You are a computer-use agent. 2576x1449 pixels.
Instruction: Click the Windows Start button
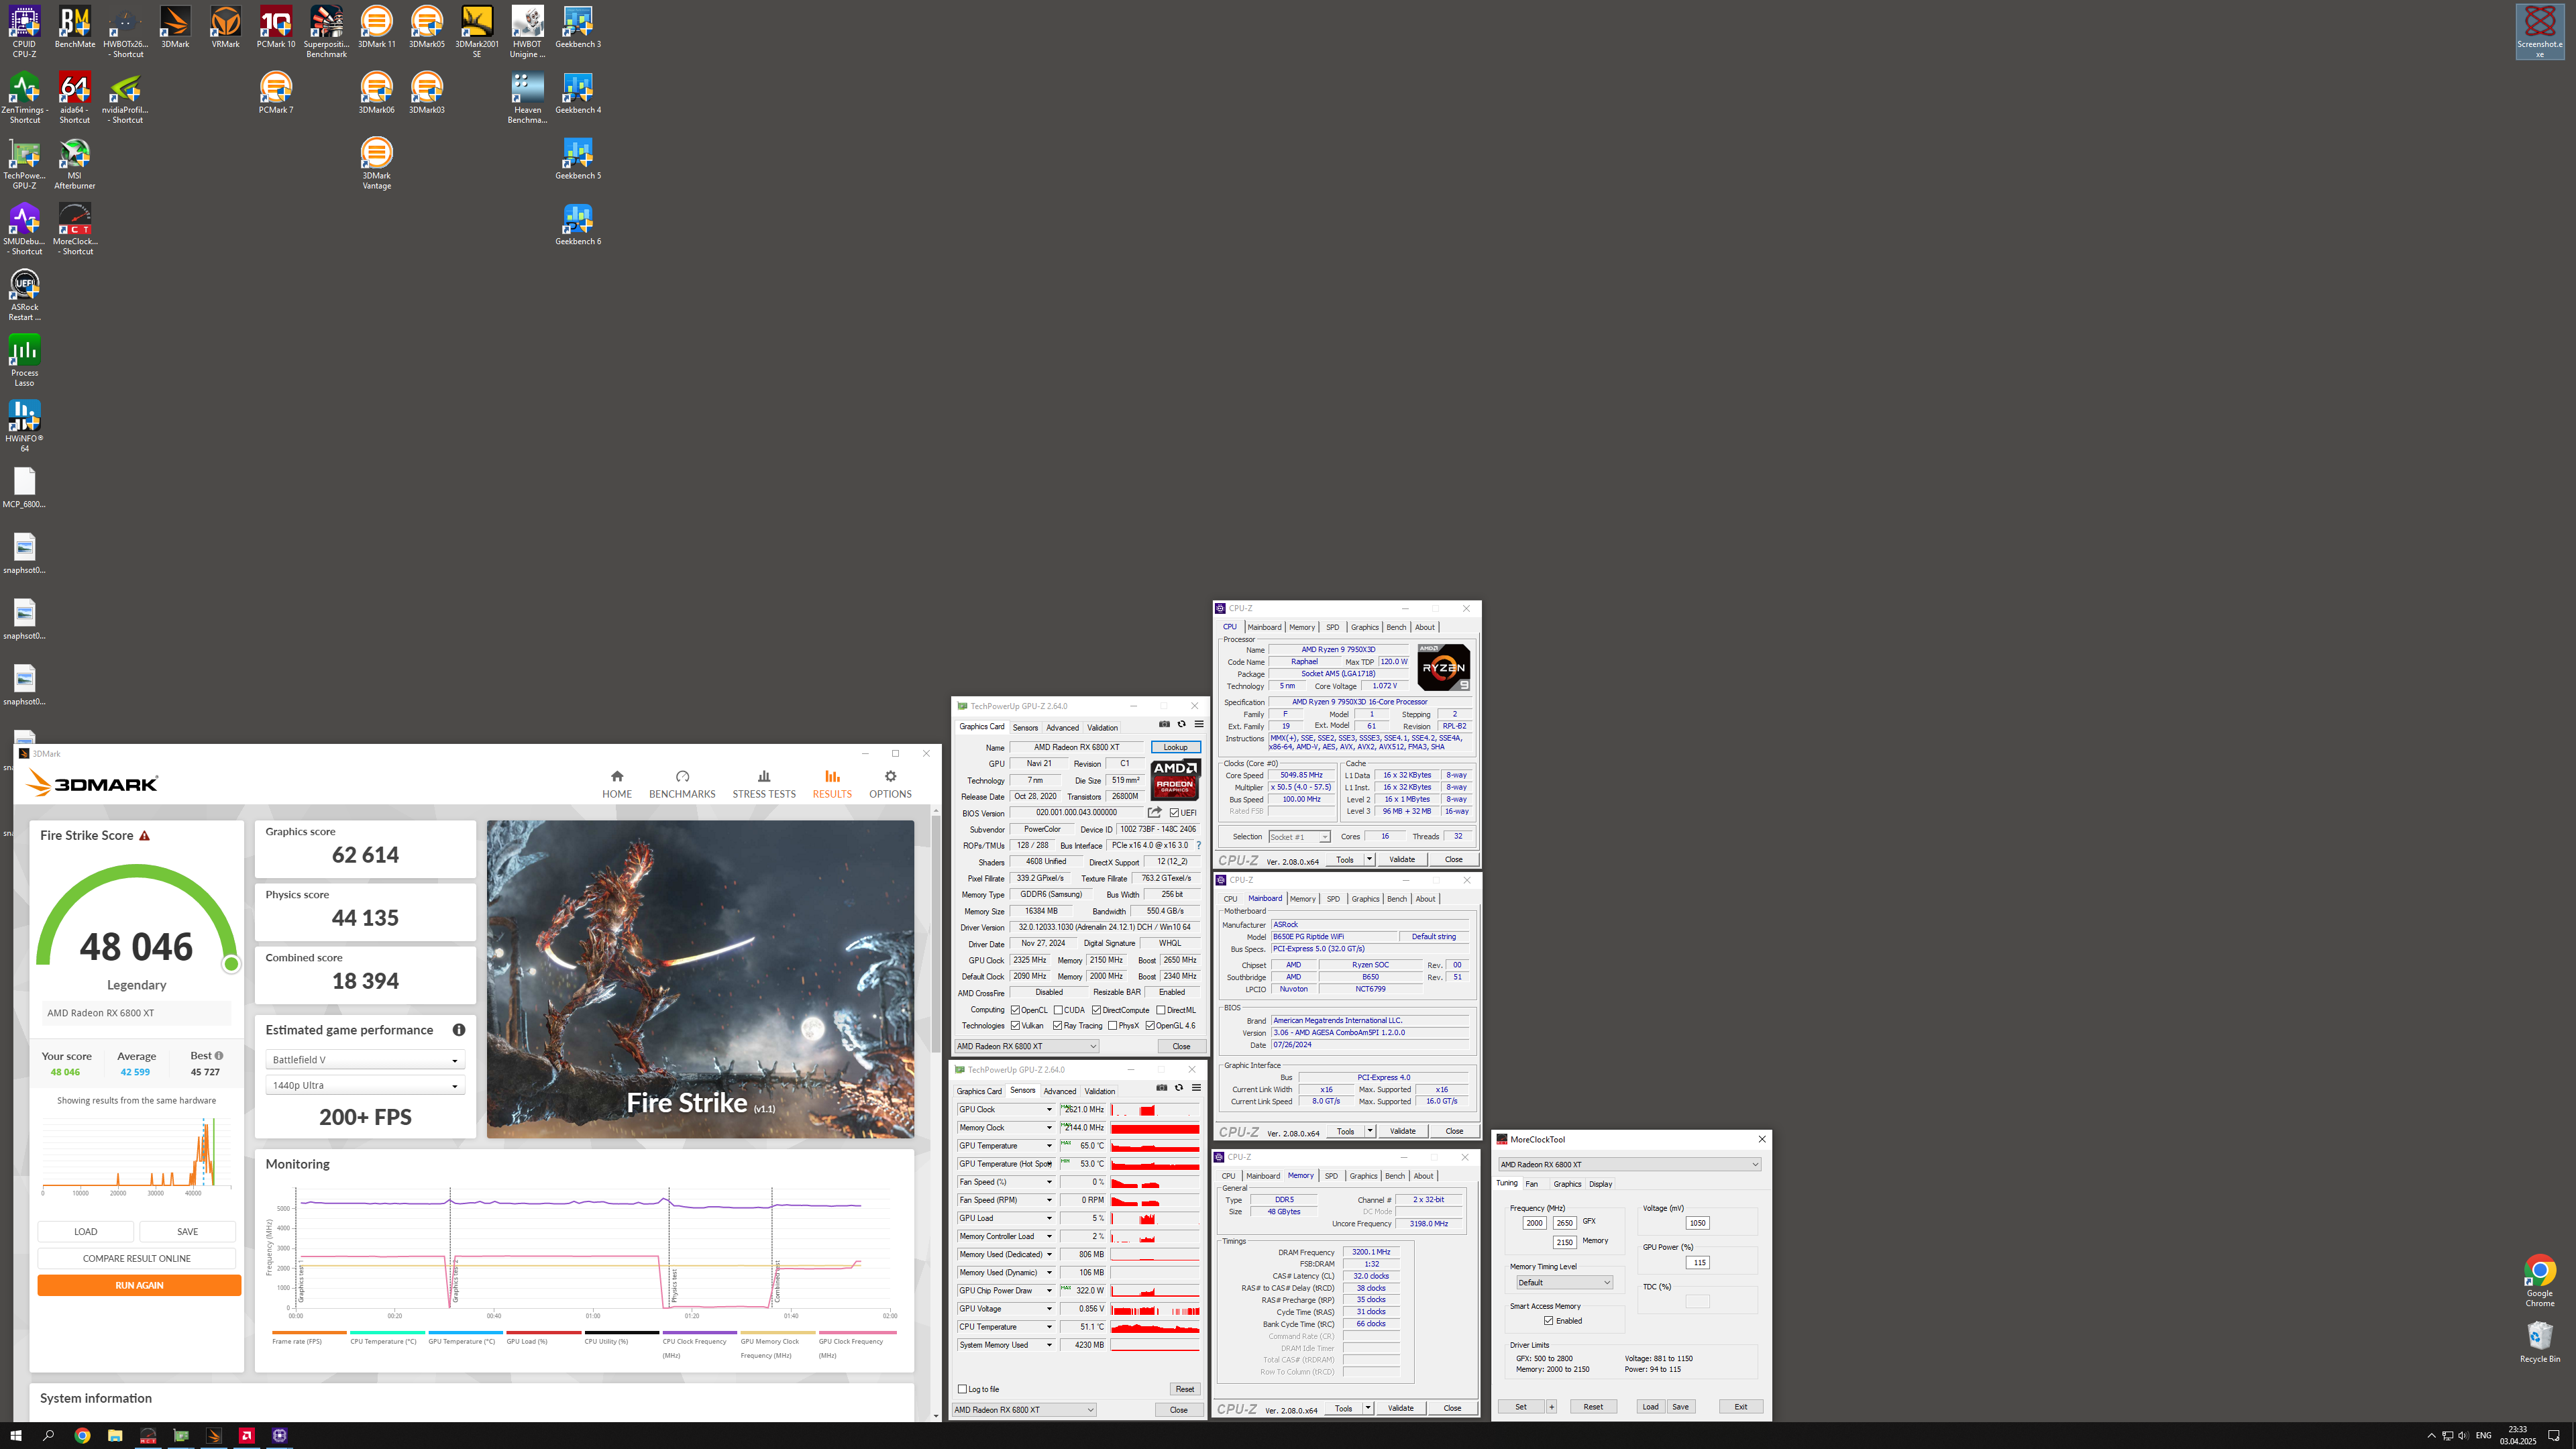16,1435
